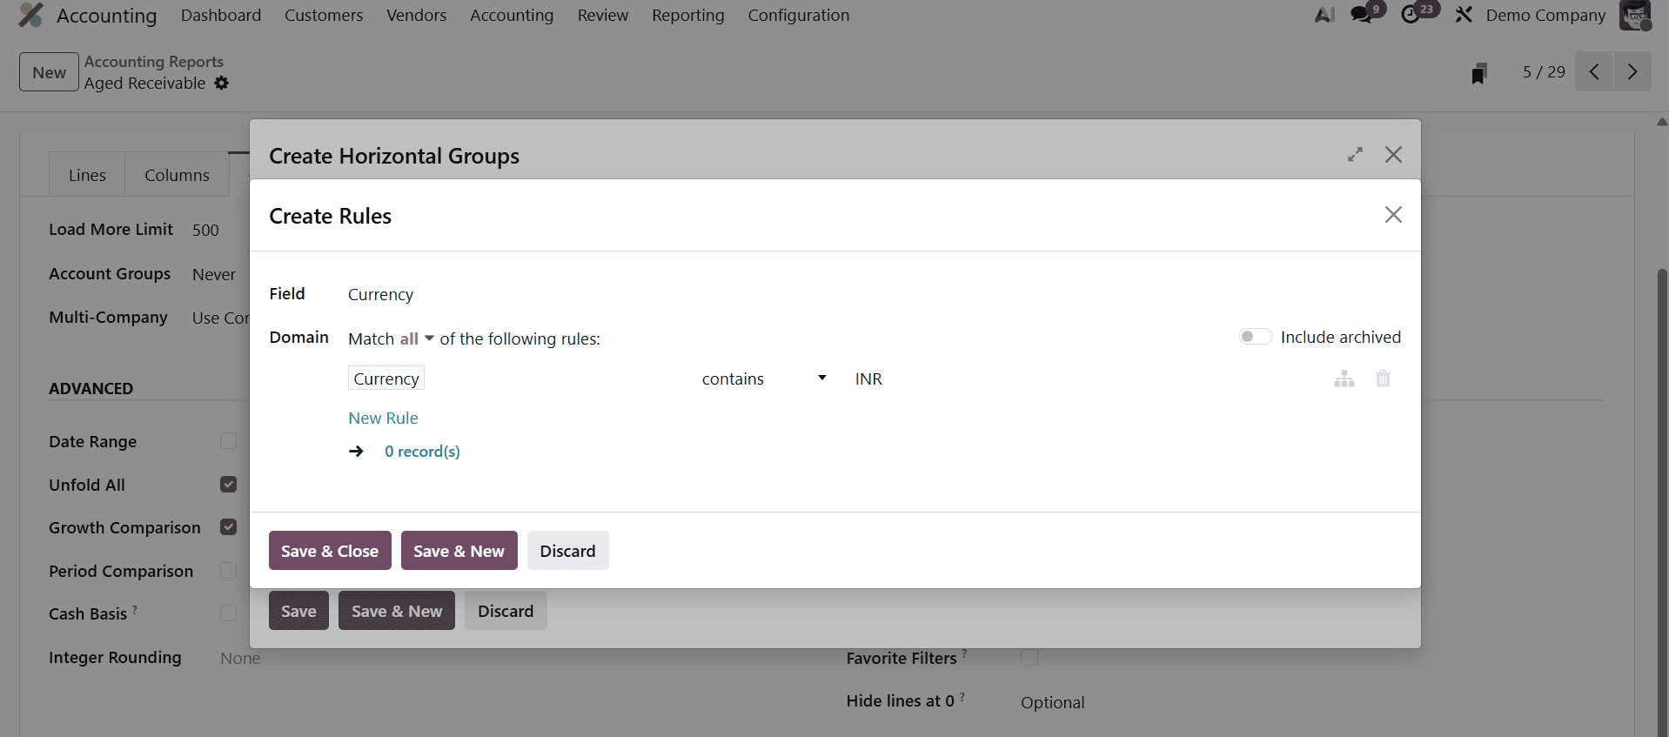The width and height of the screenshot is (1669, 737).
Task: Click the Save & Close button
Action: (329, 550)
